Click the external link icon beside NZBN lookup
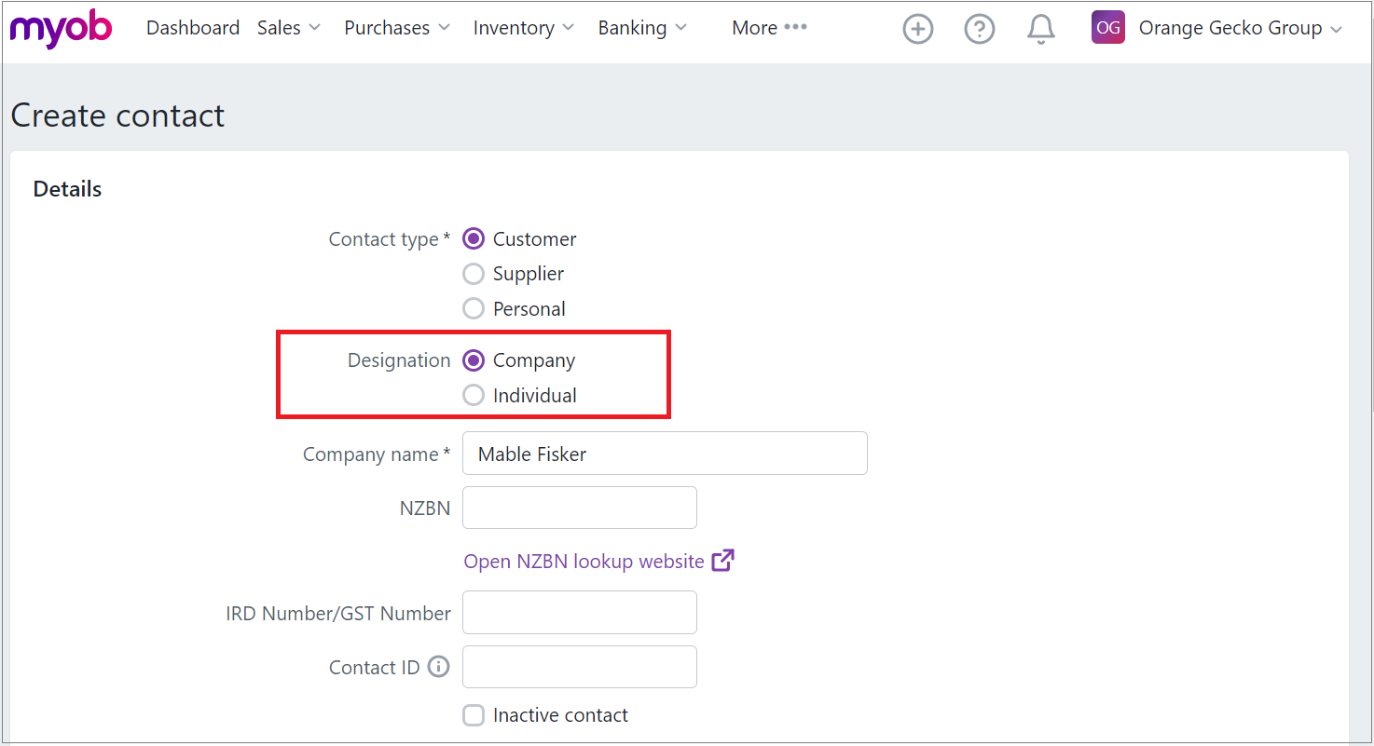1374x746 pixels. click(x=723, y=561)
